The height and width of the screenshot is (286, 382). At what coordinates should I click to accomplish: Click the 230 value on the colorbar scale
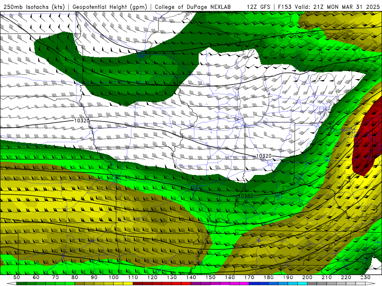pos(365,277)
